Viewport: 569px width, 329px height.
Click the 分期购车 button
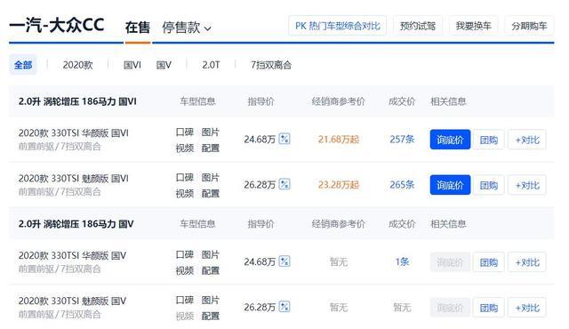click(529, 26)
